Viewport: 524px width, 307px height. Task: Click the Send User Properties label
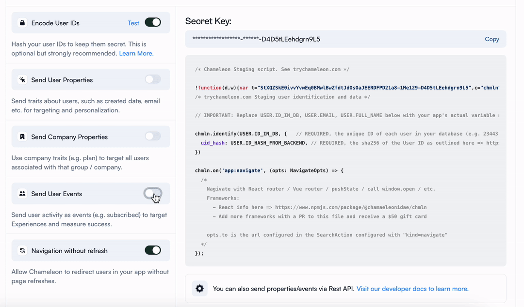(62, 80)
